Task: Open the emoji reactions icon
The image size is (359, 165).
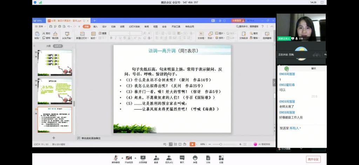Action: 195,158
